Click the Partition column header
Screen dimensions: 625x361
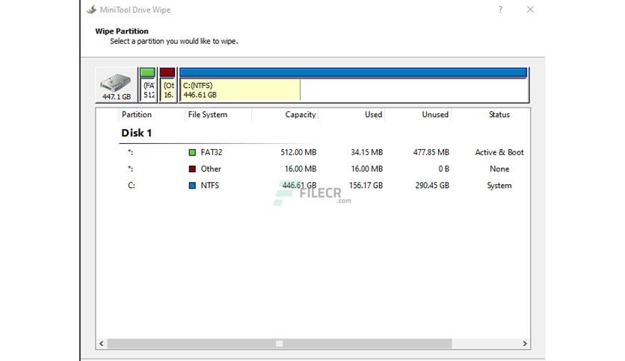coord(137,115)
